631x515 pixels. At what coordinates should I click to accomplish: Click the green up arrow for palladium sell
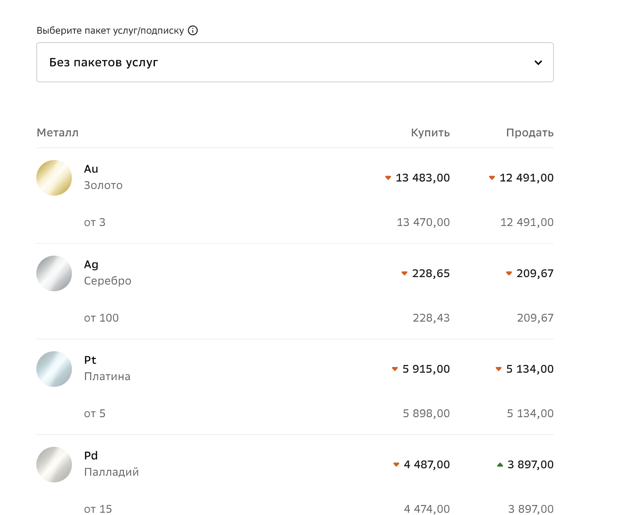tap(500, 465)
